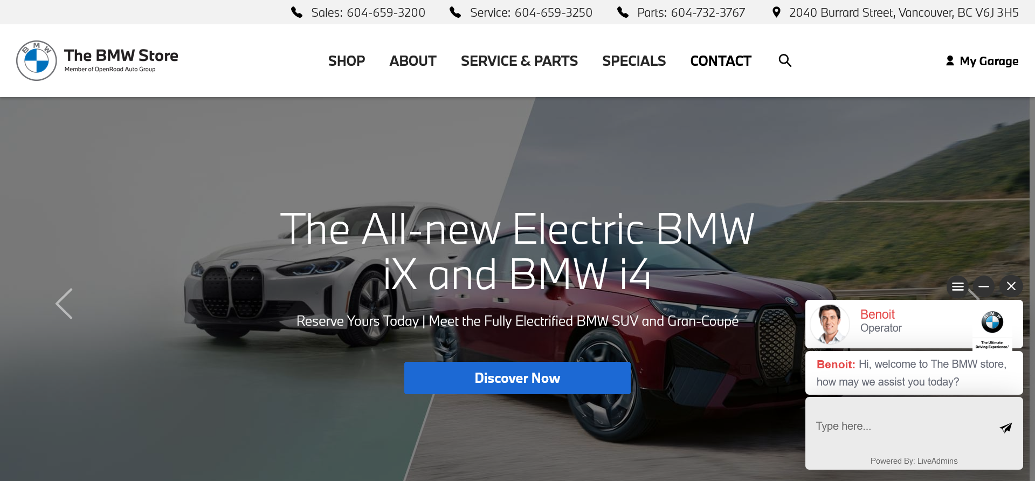Image resolution: width=1035 pixels, height=481 pixels.
Task: Call the Service number 604-659-3250
Action: click(553, 12)
